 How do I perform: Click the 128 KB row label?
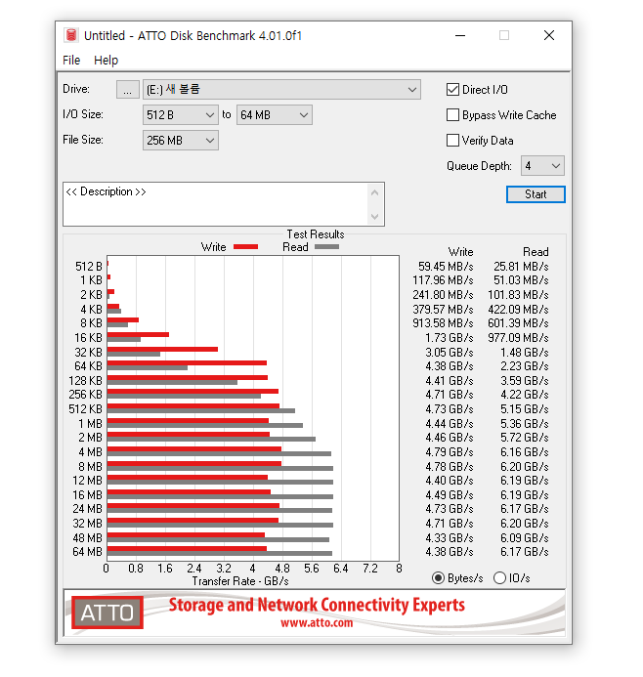click(85, 381)
